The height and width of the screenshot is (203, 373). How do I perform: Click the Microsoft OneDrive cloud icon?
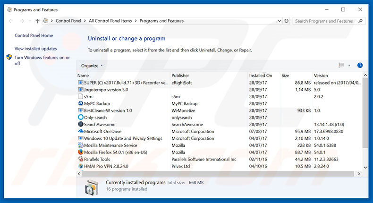tap(81, 131)
